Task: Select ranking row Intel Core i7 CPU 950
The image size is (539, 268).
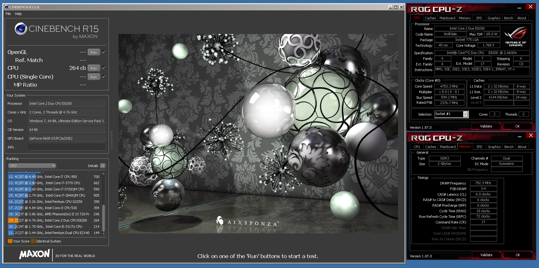Action: pyautogui.click(x=54, y=177)
